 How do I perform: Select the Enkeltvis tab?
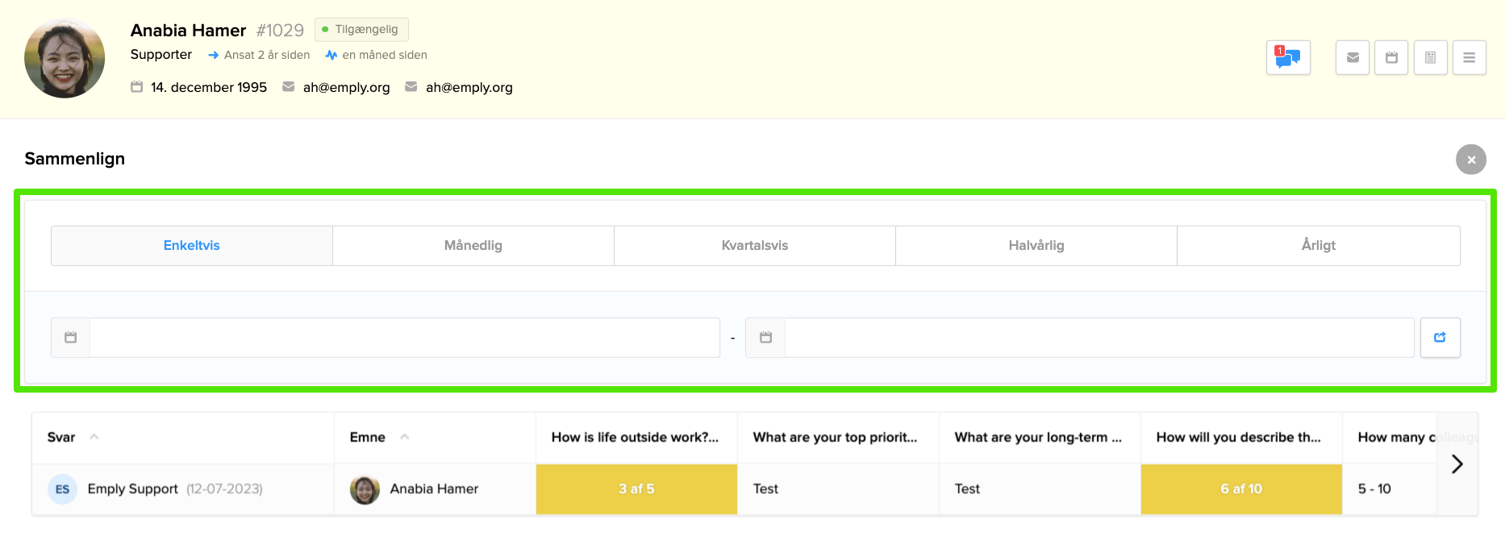(192, 246)
